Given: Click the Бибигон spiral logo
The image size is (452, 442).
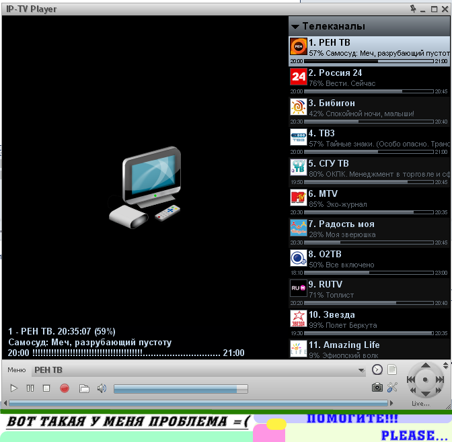Looking at the screenshot, I should click(x=299, y=107).
